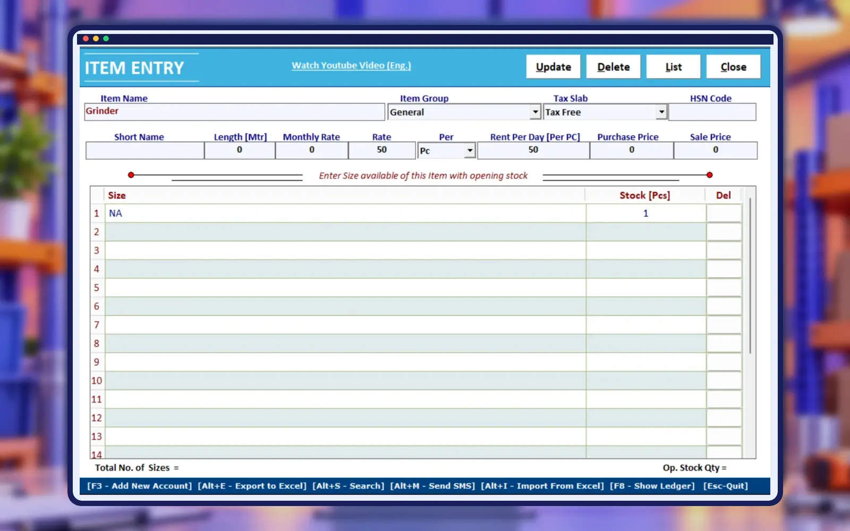
Task: Open the item List
Action: tap(673, 67)
